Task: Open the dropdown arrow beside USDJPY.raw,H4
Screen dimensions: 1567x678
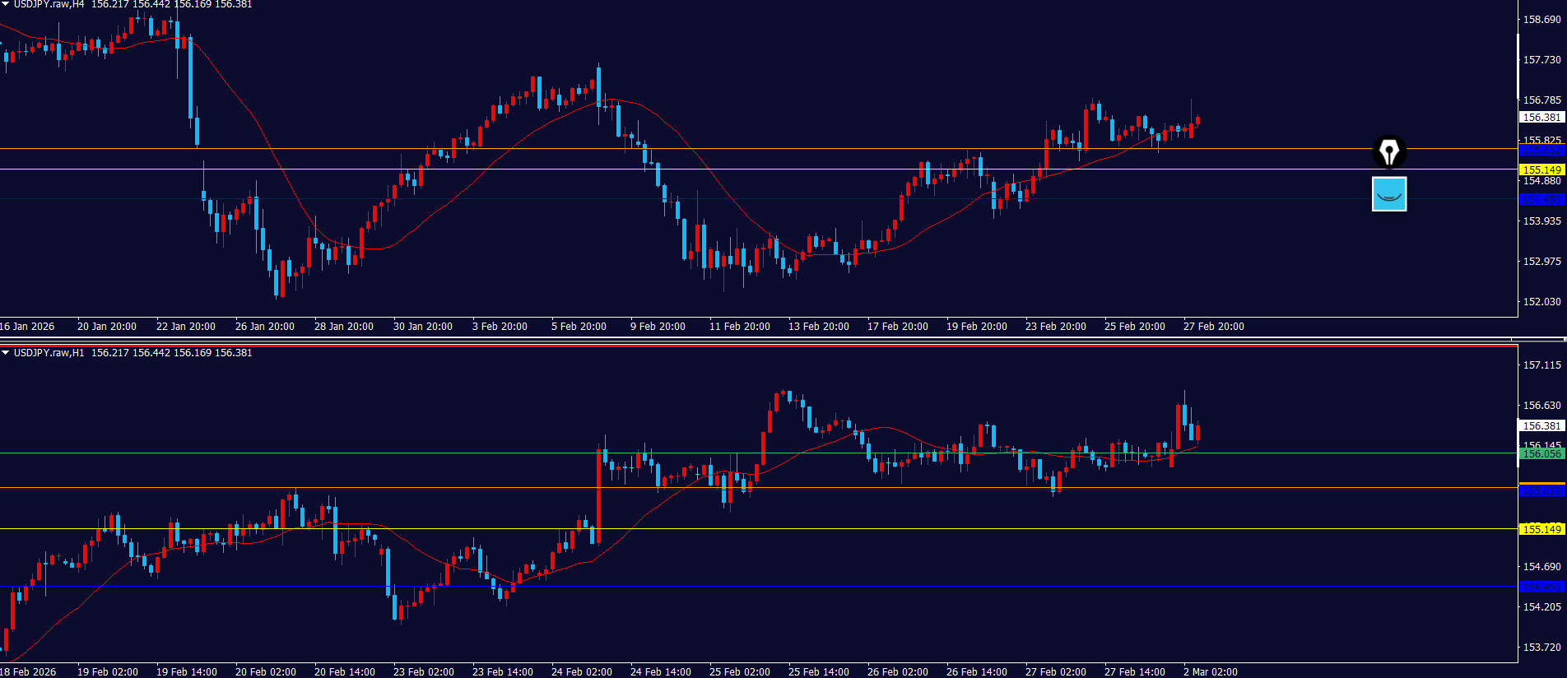Action: click(6, 5)
